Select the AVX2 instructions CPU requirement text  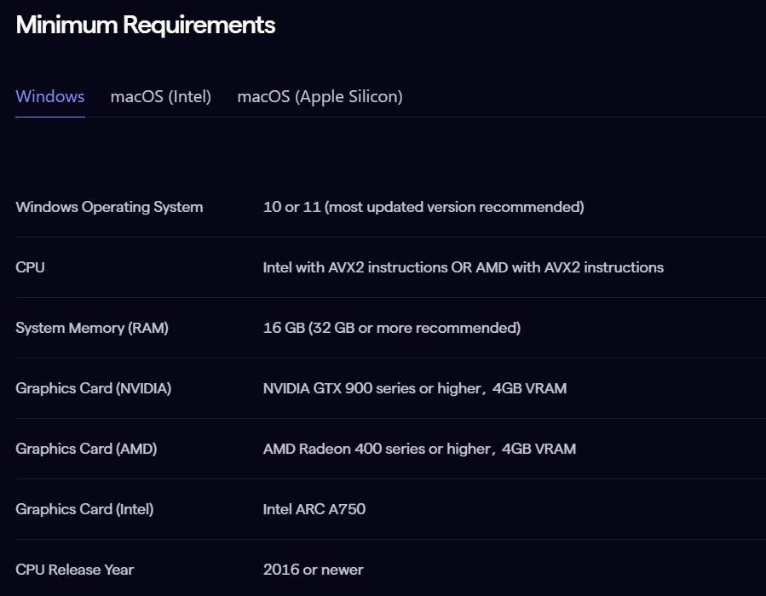(463, 267)
